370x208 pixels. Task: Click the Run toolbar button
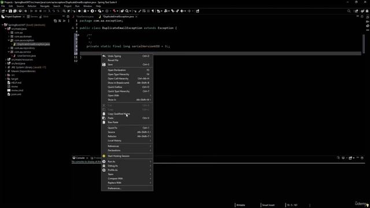(92, 11)
